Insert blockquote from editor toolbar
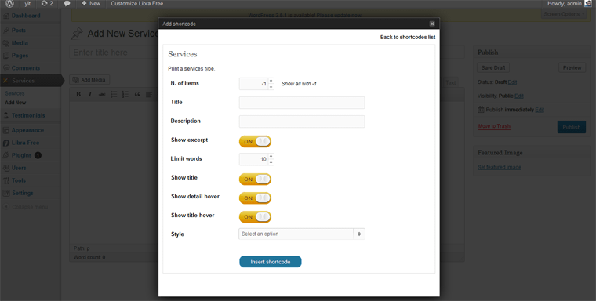The height and width of the screenshot is (301, 596). 137,94
